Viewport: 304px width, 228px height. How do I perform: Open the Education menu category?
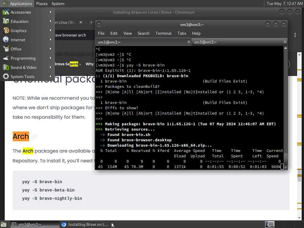tap(27, 21)
